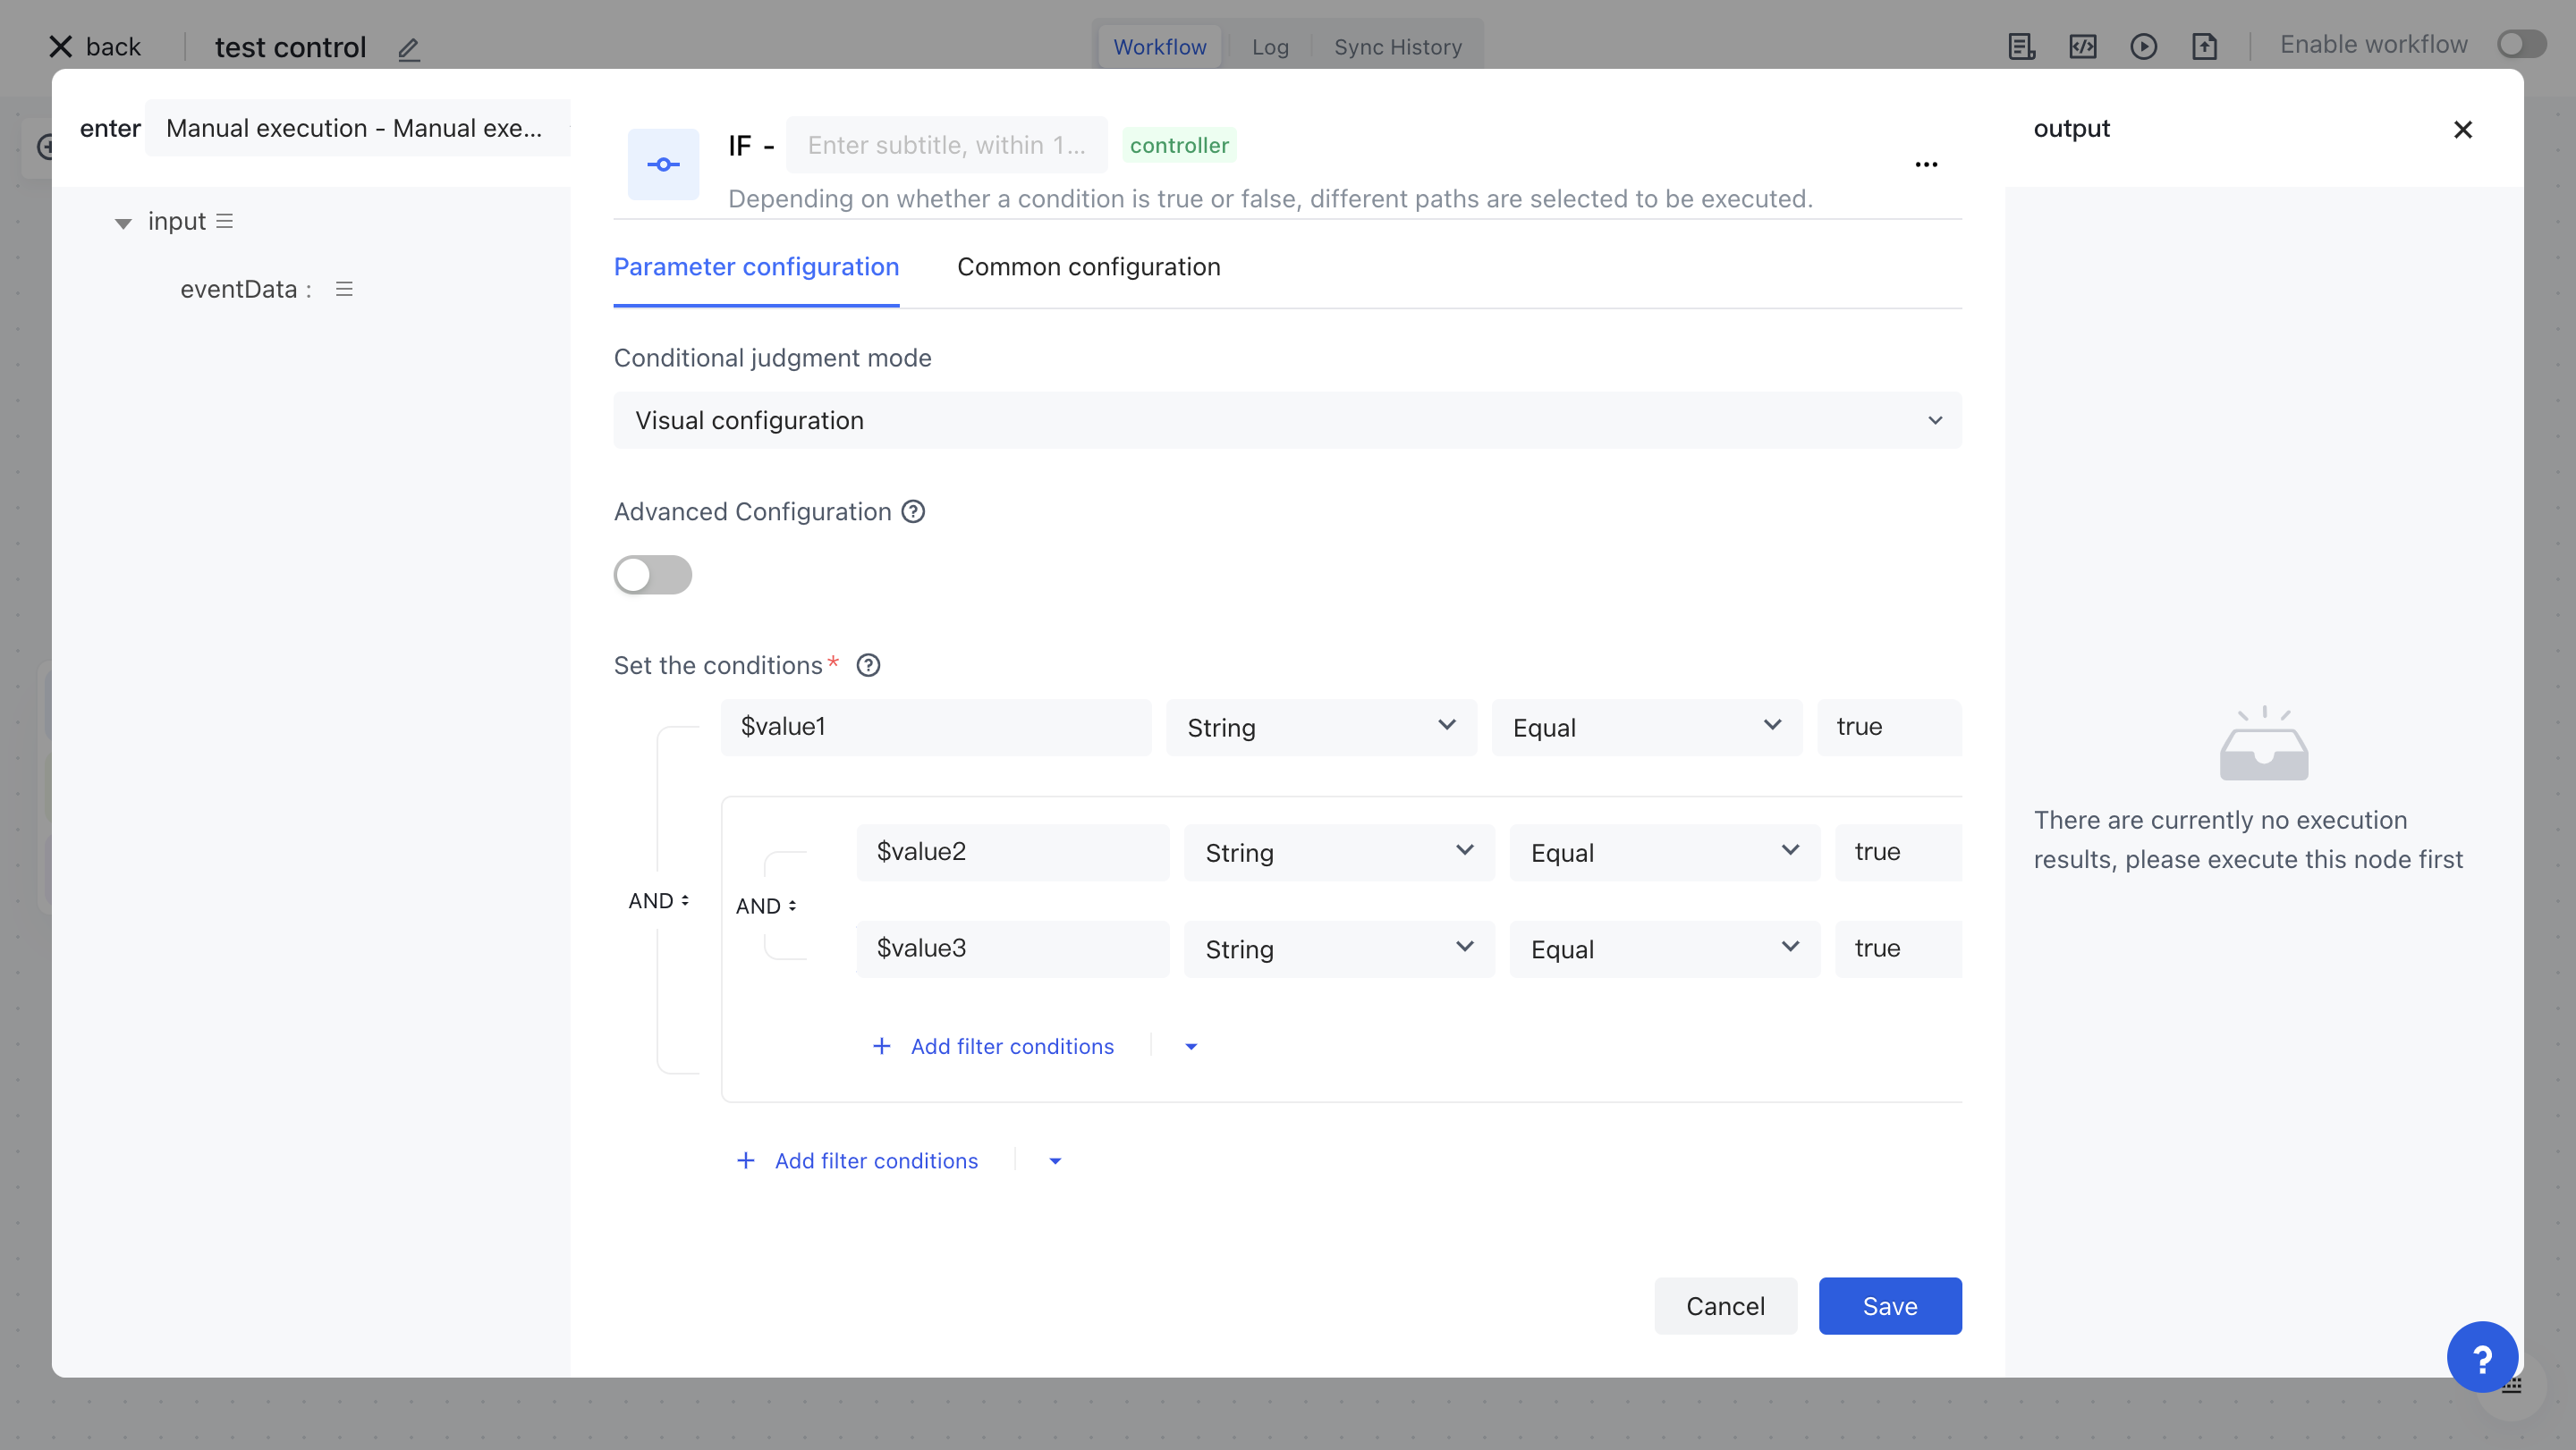Open the blue help bubble button
2576x1450 pixels.
click(x=2481, y=1356)
